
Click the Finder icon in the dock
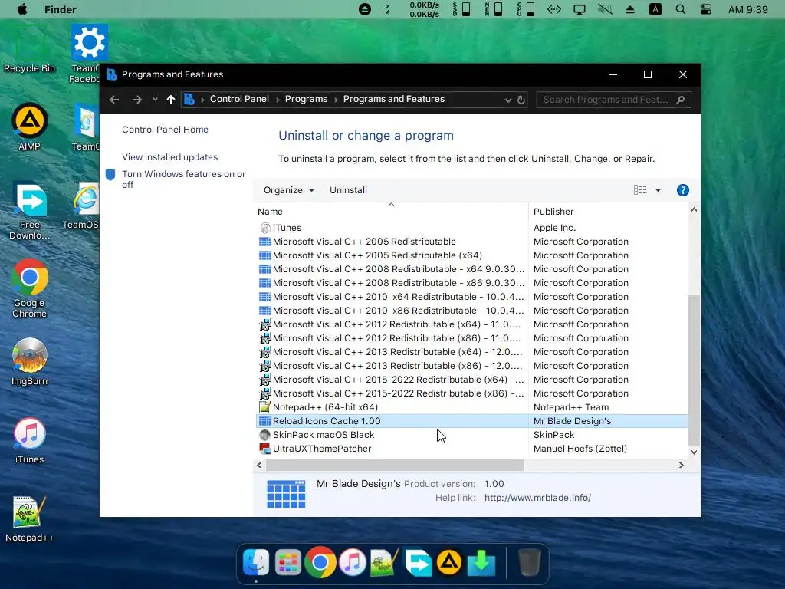(x=256, y=562)
